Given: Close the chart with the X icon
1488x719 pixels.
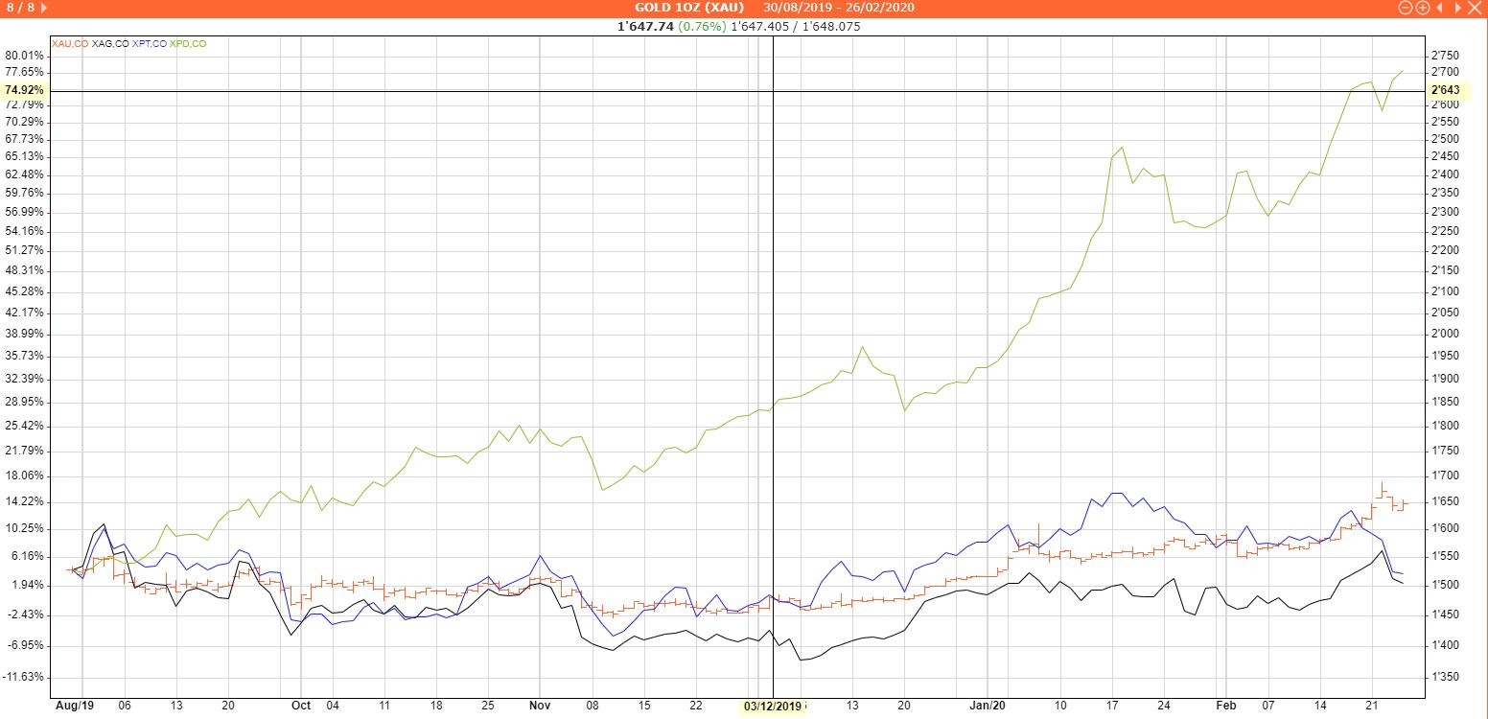Looking at the screenshot, I should 1476,8.
